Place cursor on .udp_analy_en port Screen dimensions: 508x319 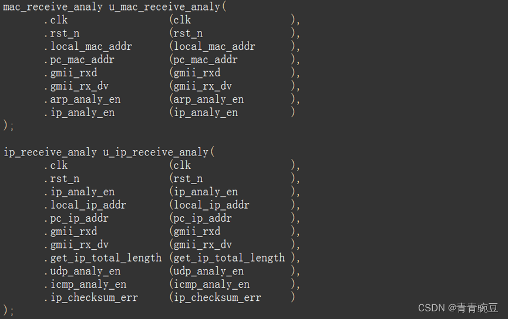pyautogui.click(x=82, y=271)
